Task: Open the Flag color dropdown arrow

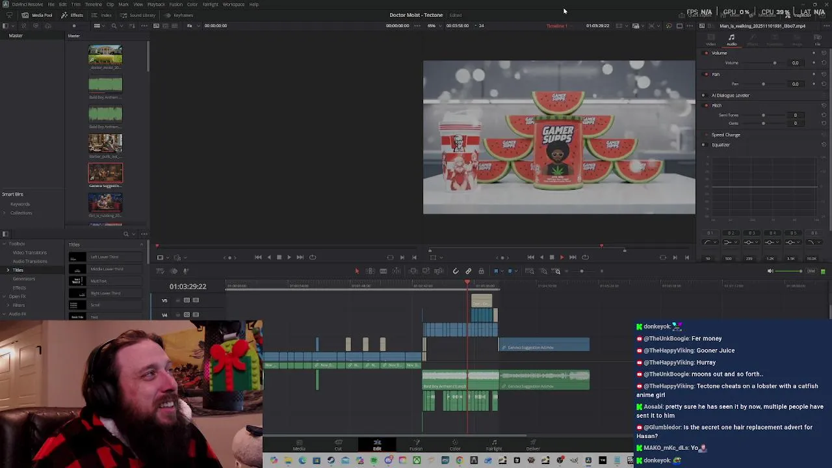Action: [x=502, y=271]
